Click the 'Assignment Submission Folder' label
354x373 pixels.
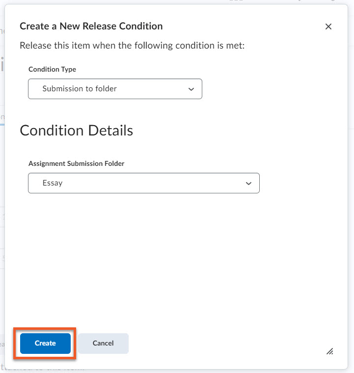click(76, 163)
